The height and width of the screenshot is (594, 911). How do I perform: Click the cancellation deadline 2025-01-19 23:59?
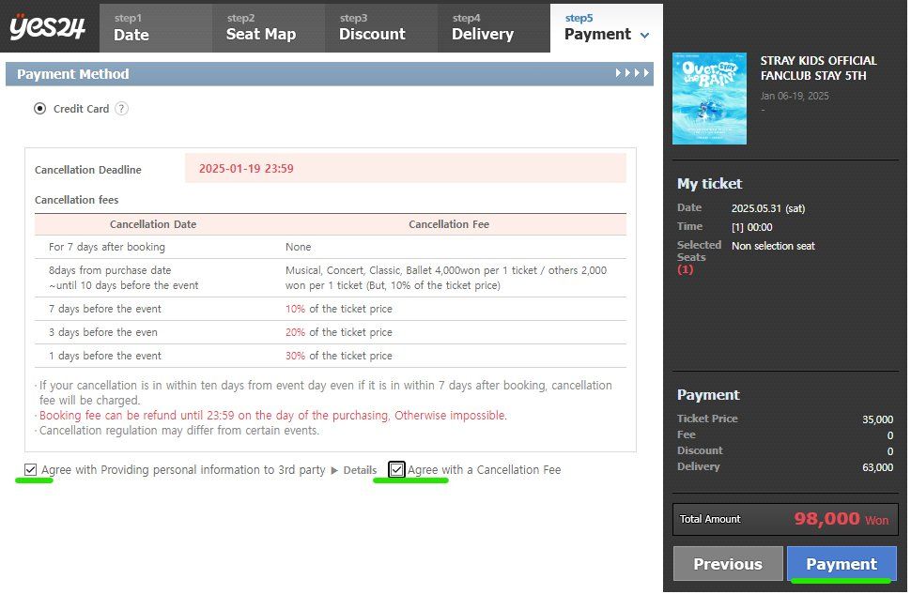[246, 168]
